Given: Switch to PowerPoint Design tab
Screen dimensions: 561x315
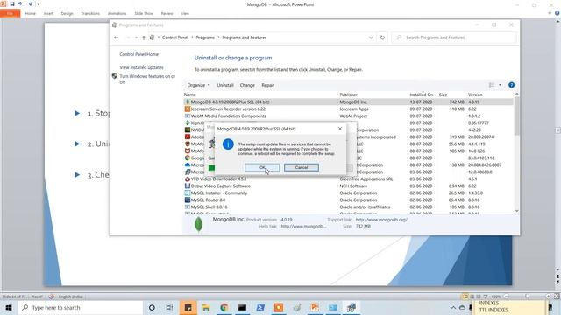Looking at the screenshot, I should click(67, 14).
